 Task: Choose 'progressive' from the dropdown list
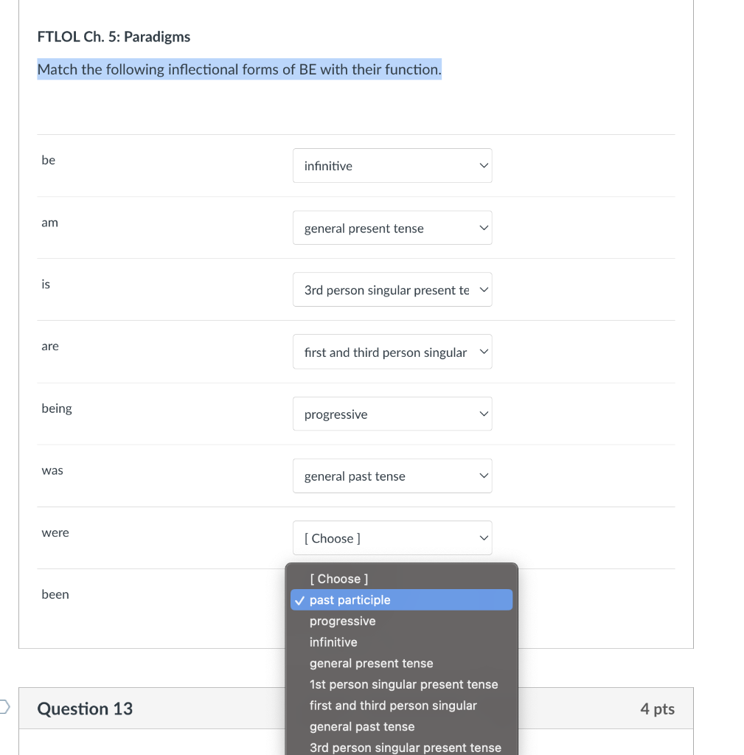pyautogui.click(x=343, y=622)
